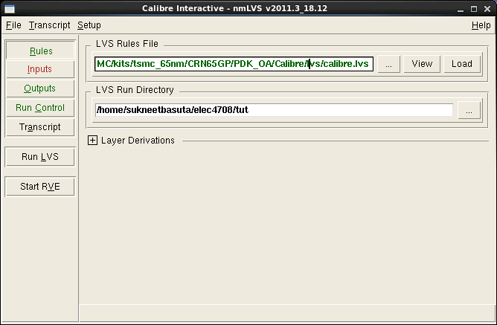Image resolution: width=497 pixels, height=325 pixels.
Task: View the LVS rules file
Action: (422, 64)
